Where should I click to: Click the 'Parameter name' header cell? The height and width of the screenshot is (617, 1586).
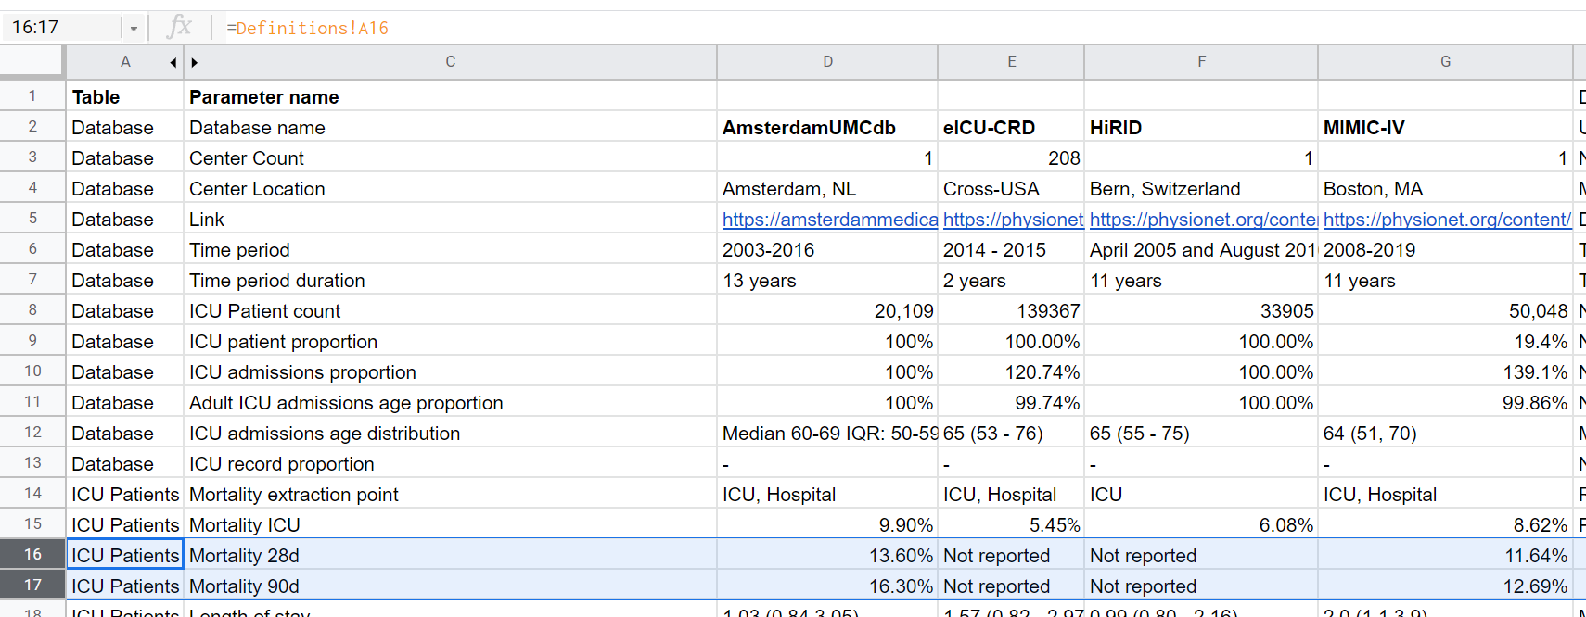point(450,96)
